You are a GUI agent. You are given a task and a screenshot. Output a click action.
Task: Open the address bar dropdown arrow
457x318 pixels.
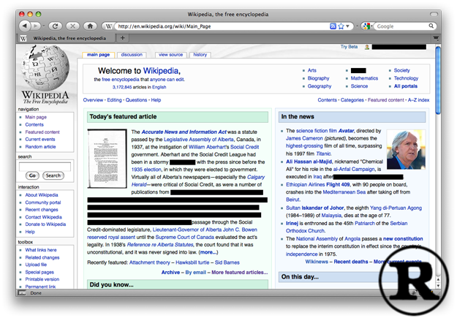pos(347,26)
